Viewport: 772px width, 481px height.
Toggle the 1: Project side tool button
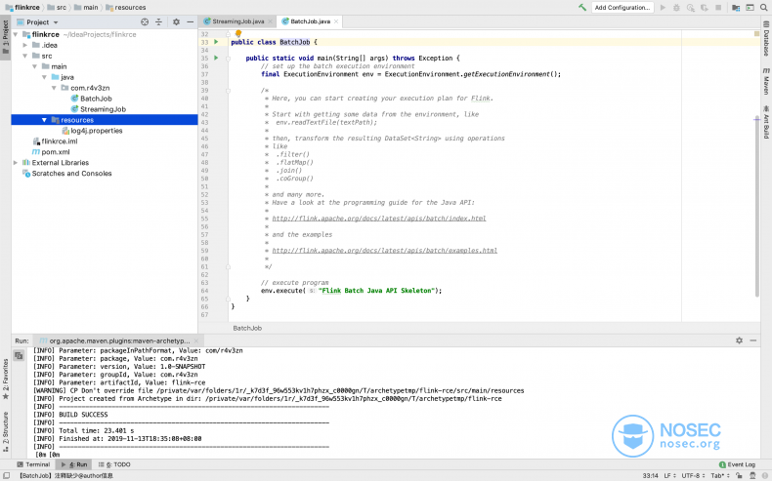6,38
